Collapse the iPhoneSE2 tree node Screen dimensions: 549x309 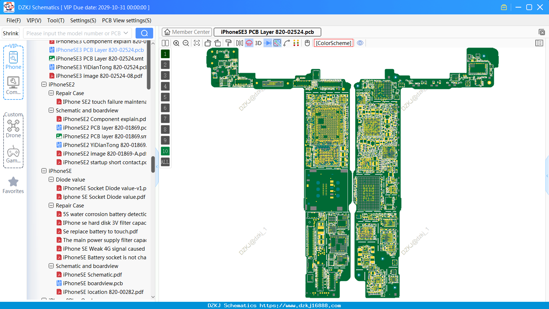[44, 84]
